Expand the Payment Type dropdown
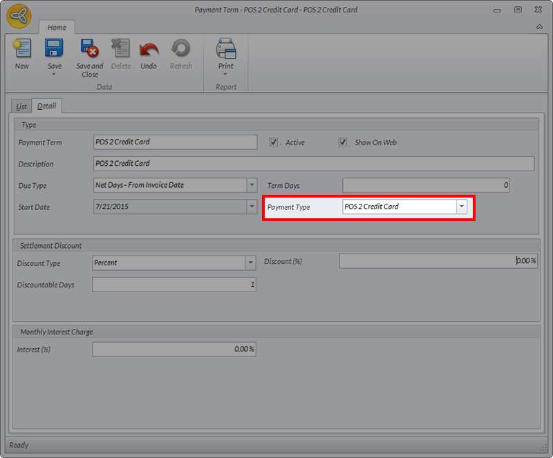The image size is (553, 458). click(461, 207)
